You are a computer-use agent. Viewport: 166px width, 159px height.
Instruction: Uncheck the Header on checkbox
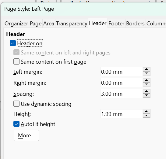[x=13, y=43]
